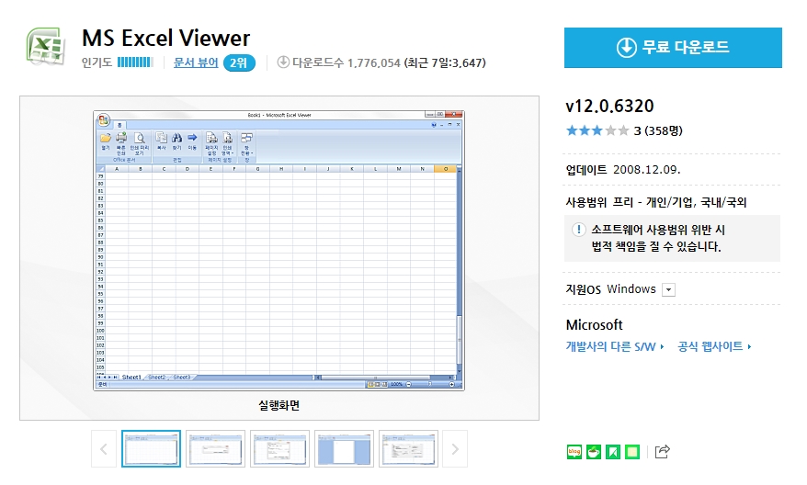Share to Naver blog icon

point(574,452)
